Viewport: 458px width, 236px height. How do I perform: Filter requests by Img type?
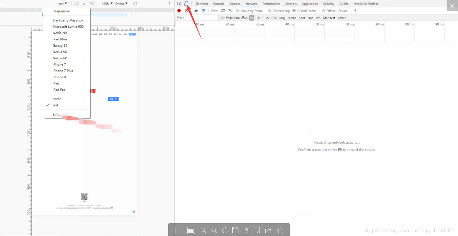coord(282,18)
